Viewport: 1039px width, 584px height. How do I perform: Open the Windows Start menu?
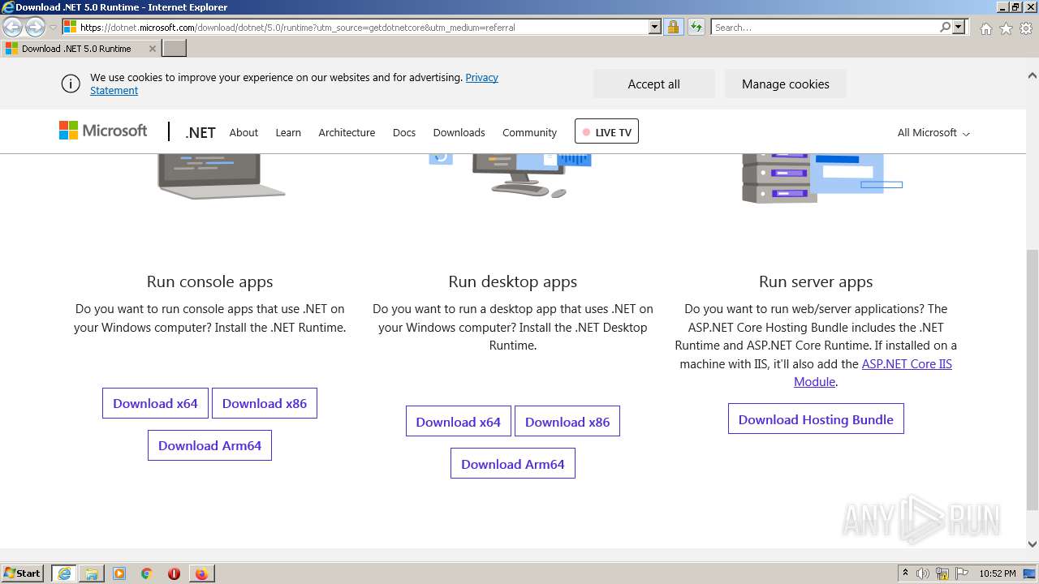[23, 573]
